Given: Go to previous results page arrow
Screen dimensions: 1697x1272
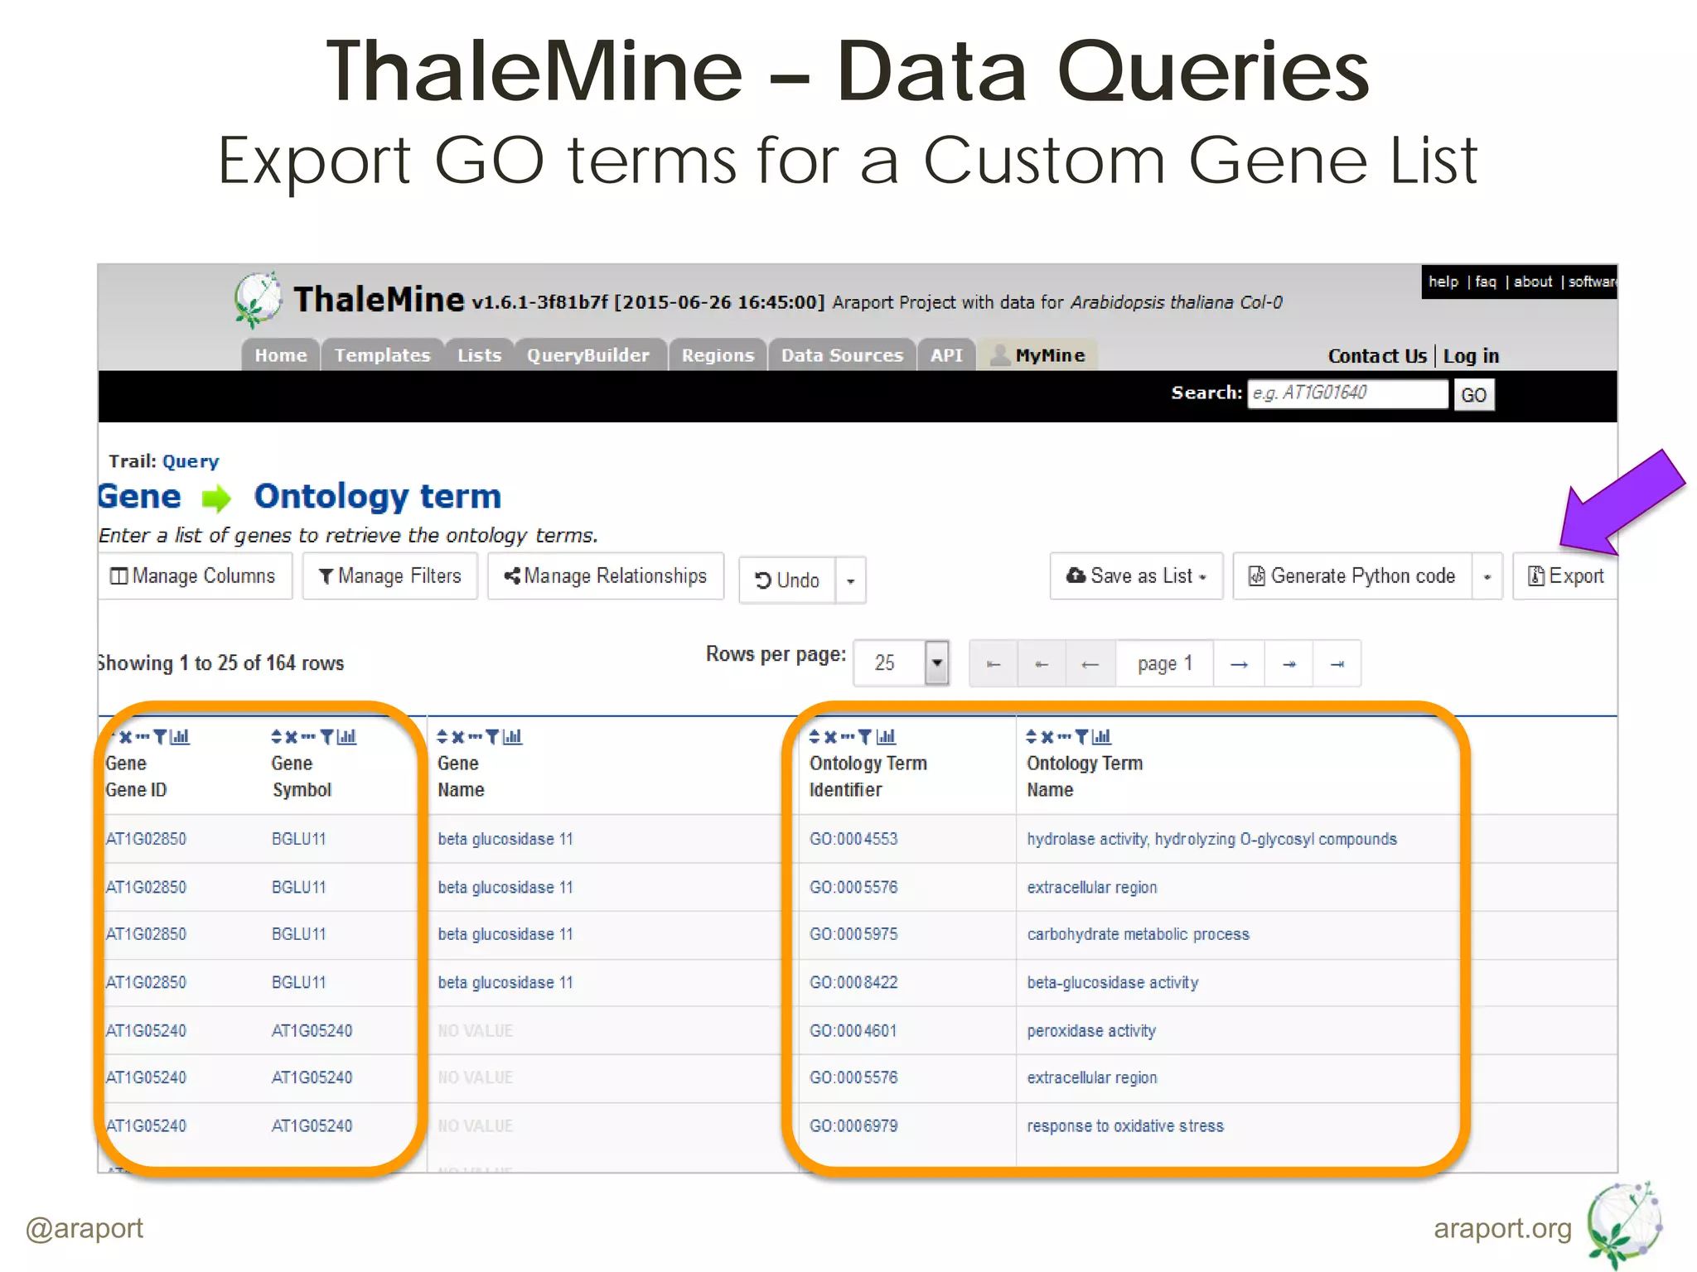Looking at the screenshot, I should 1090,664.
